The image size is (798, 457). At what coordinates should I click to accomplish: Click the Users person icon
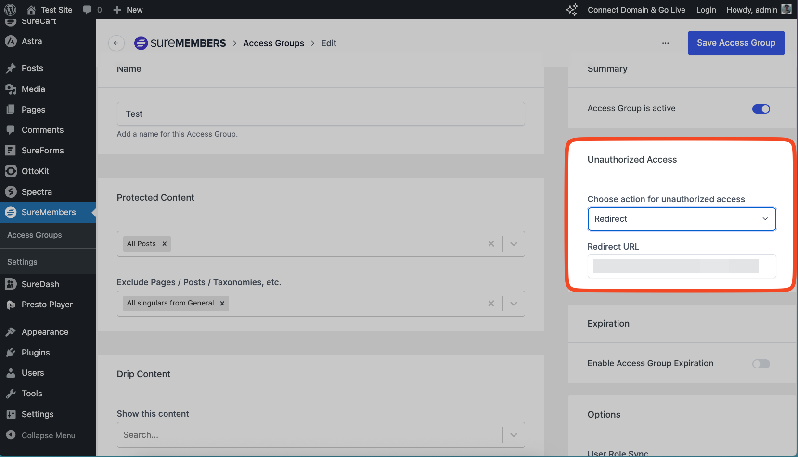tap(11, 373)
